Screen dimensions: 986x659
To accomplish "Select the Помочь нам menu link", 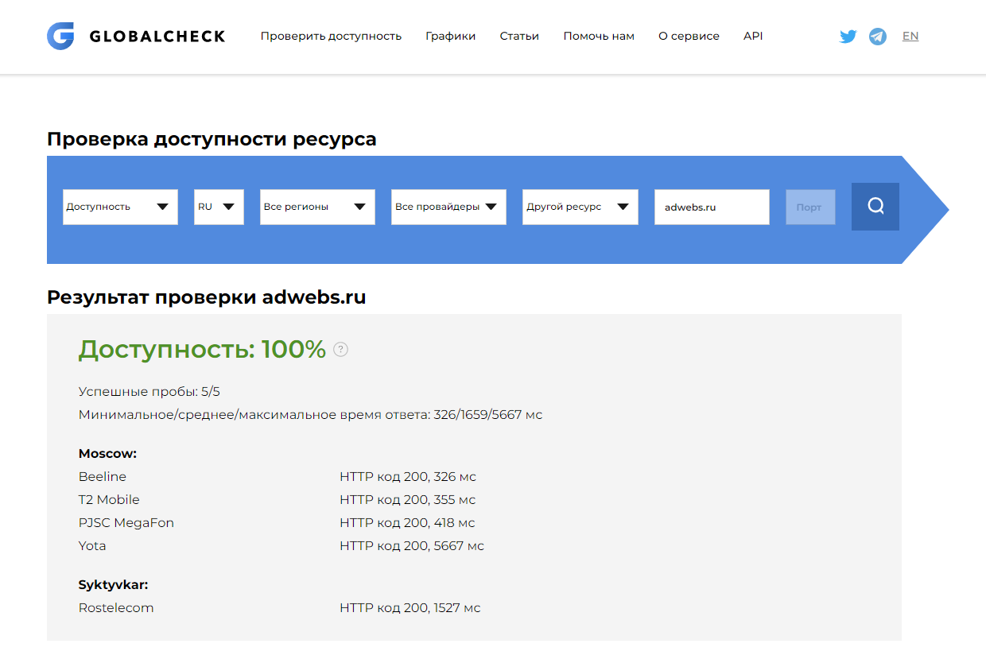I will (x=599, y=37).
